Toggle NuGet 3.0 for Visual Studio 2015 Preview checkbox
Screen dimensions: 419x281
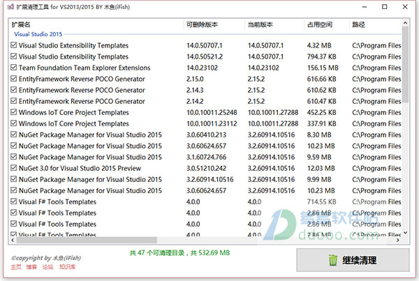point(14,168)
